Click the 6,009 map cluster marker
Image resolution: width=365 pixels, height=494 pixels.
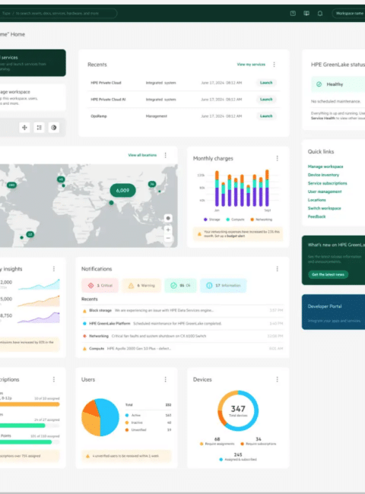pyautogui.click(x=122, y=190)
